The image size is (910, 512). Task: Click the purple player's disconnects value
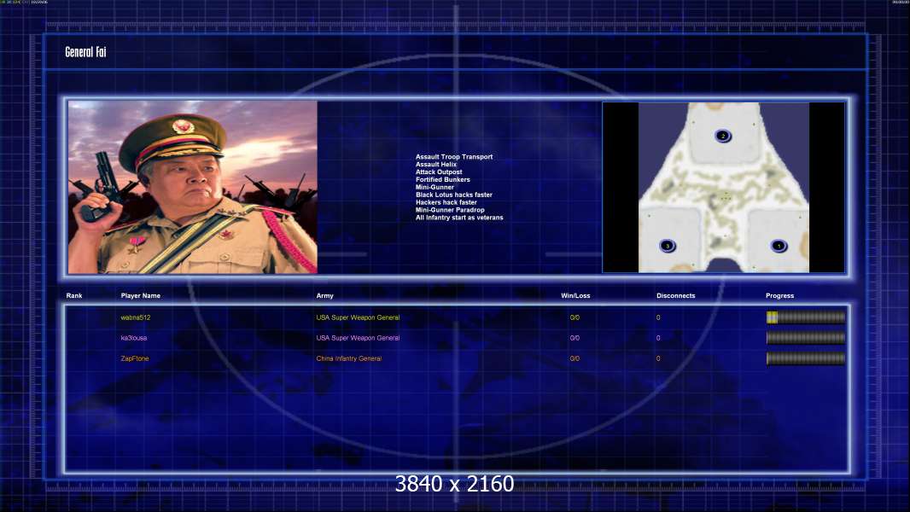pos(658,338)
